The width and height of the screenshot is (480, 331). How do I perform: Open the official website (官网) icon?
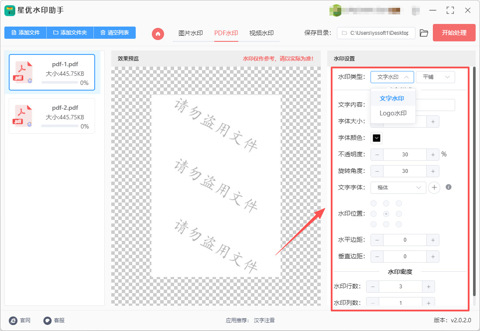[13, 321]
